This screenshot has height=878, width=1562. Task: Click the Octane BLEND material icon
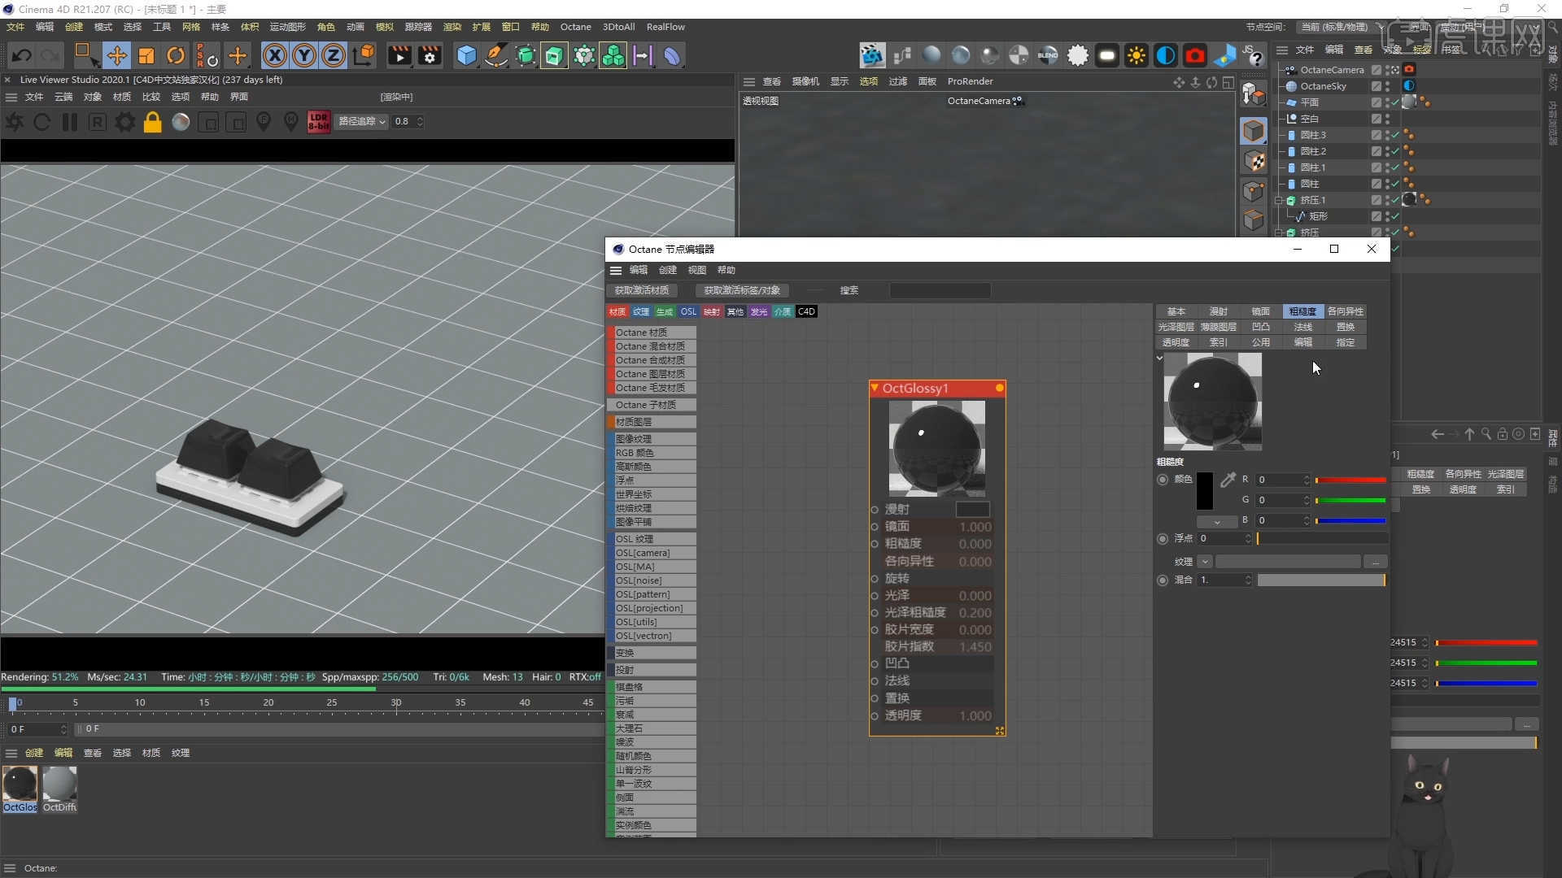[1048, 55]
